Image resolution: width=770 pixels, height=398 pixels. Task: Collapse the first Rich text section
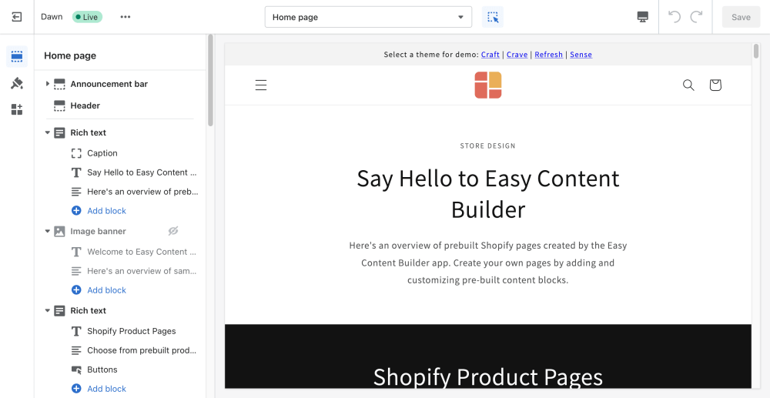pyautogui.click(x=47, y=132)
